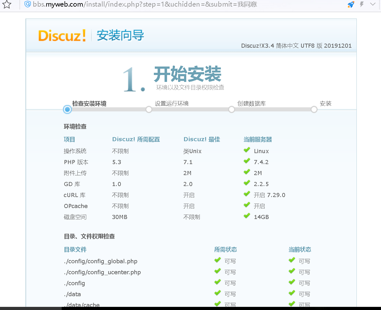Click the bookmark star icon
The height and width of the screenshot is (310, 381).
[7, 4]
